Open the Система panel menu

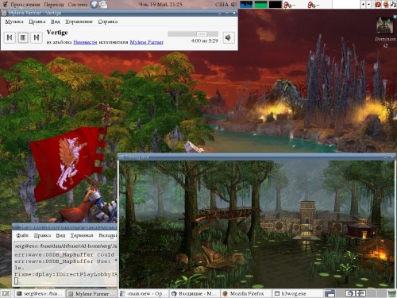pyautogui.click(x=78, y=5)
